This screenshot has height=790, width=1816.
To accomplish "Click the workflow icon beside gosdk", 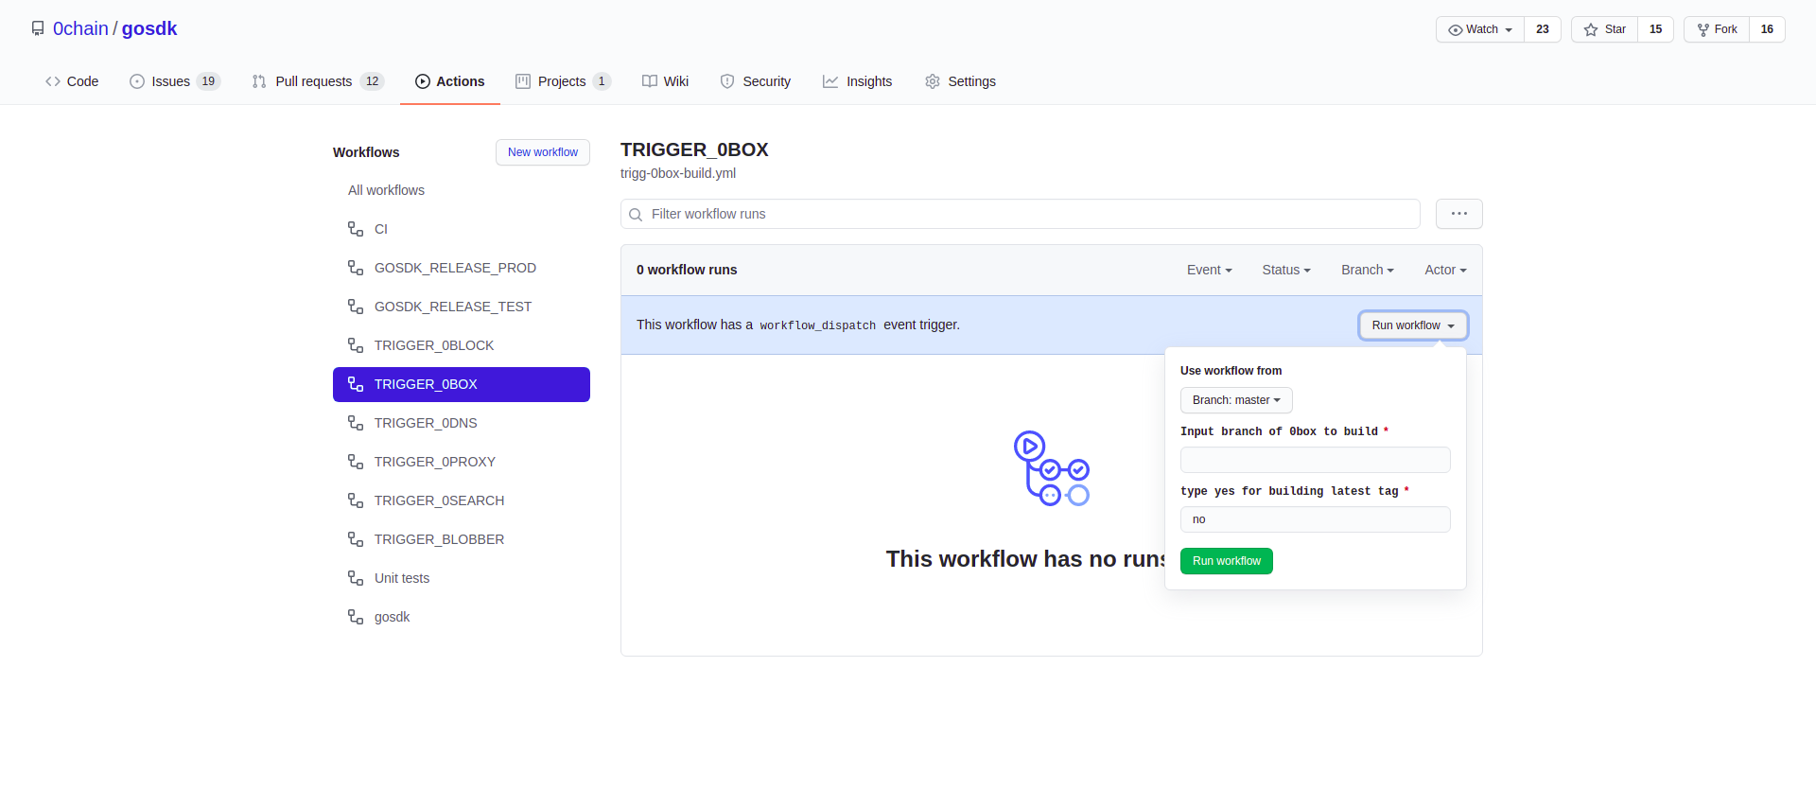I will click(356, 617).
